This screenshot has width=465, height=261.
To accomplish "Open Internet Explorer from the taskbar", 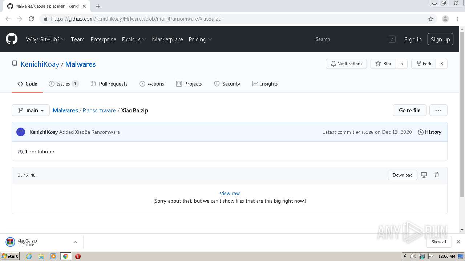I will (29, 256).
